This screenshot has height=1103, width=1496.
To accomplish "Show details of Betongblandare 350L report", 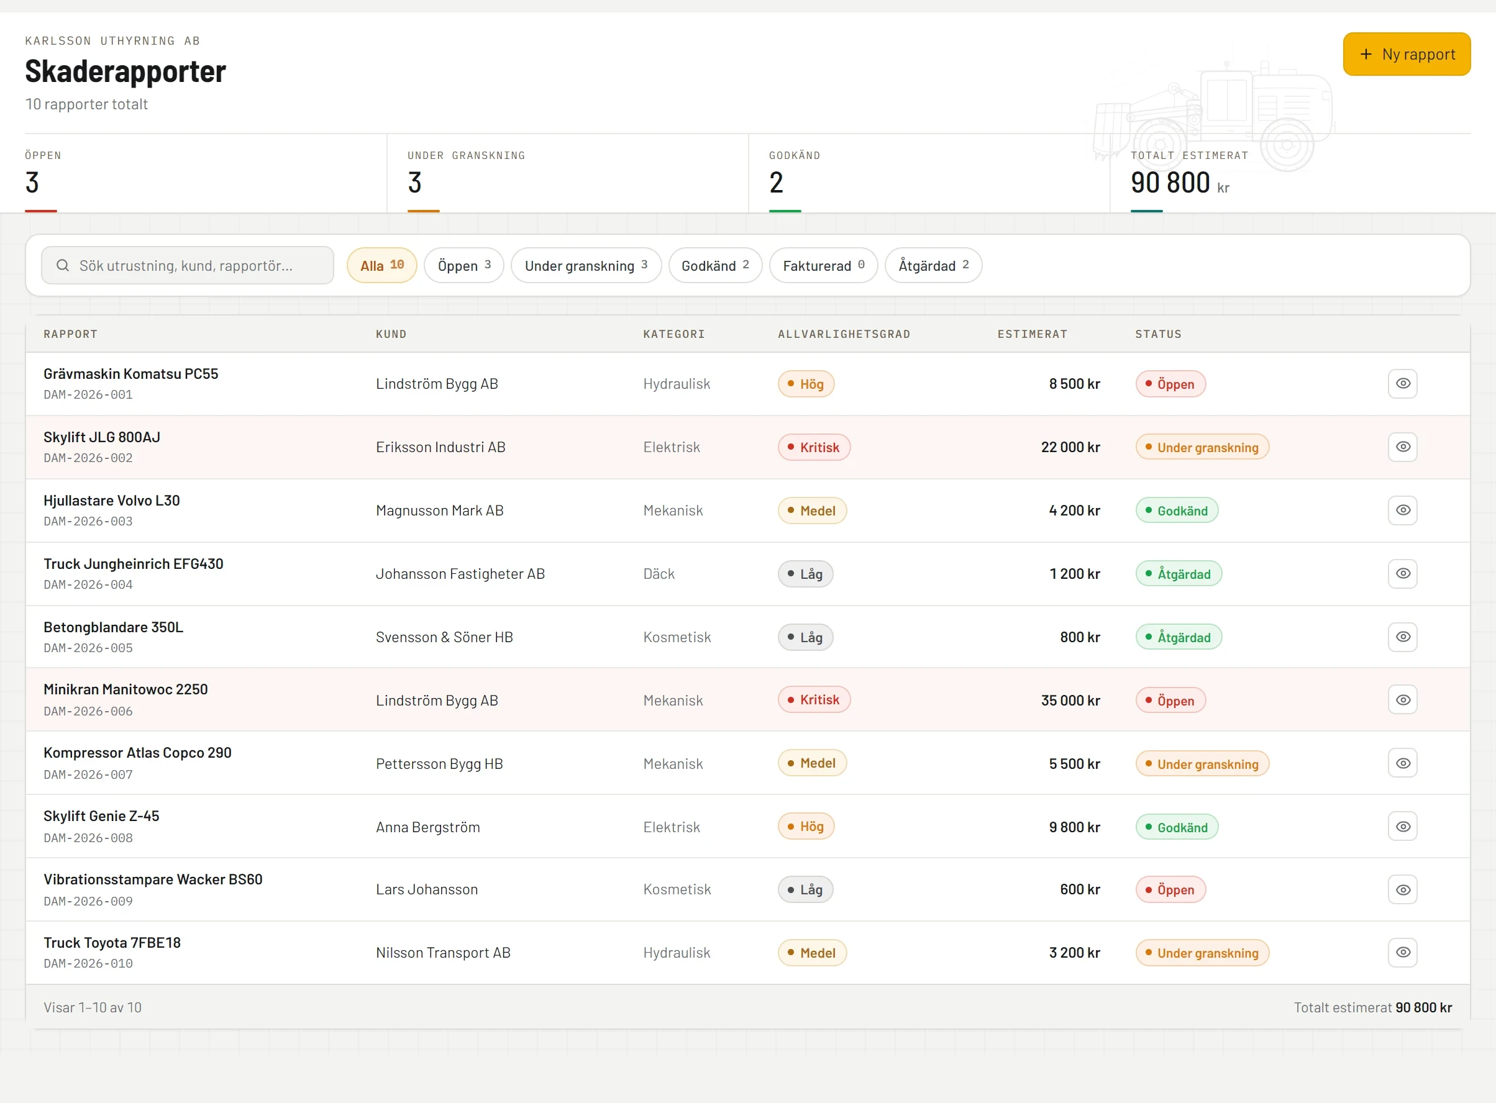I will tap(1403, 637).
